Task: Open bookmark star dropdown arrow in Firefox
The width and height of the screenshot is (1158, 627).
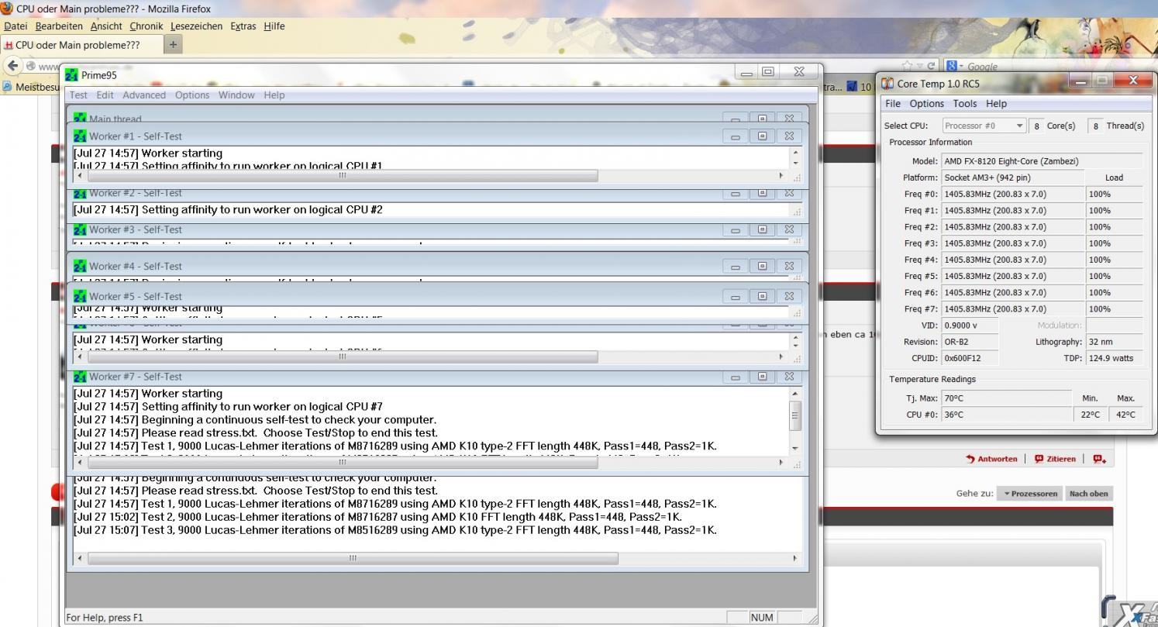Action: 918,67
